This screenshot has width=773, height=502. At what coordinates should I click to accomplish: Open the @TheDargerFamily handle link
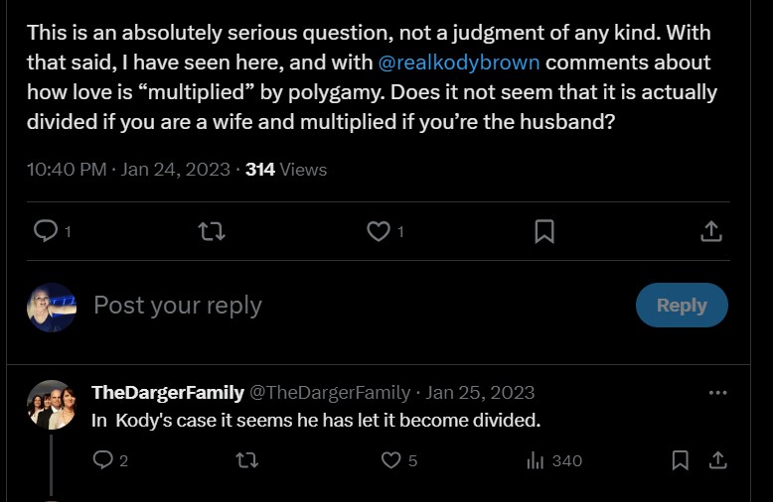click(331, 392)
